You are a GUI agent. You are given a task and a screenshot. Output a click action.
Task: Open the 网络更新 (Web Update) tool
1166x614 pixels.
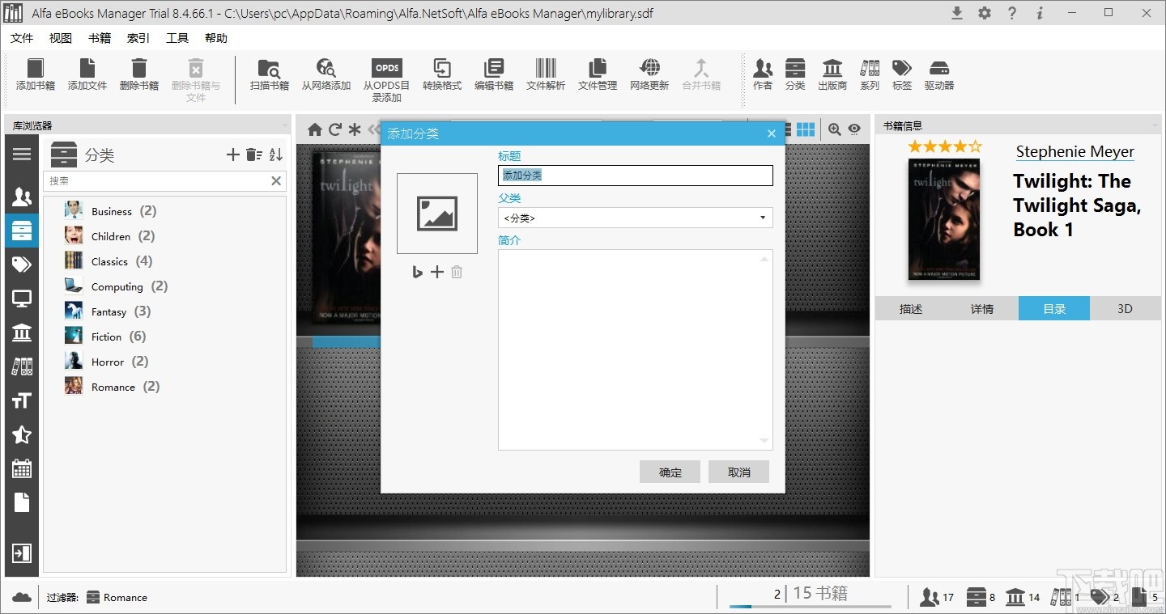(x=649, y=77)
